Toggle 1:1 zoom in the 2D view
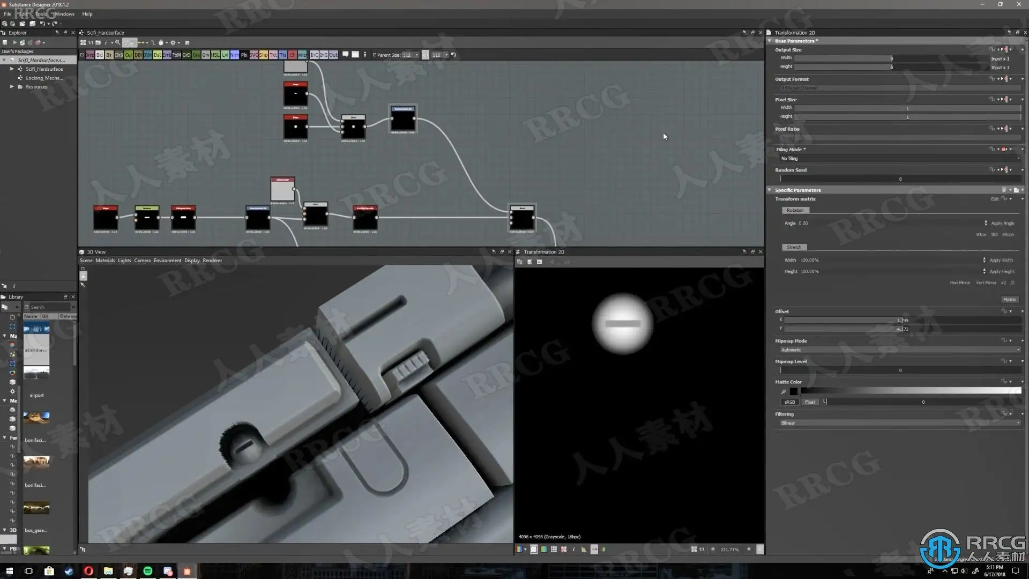 tap(702, 549)
